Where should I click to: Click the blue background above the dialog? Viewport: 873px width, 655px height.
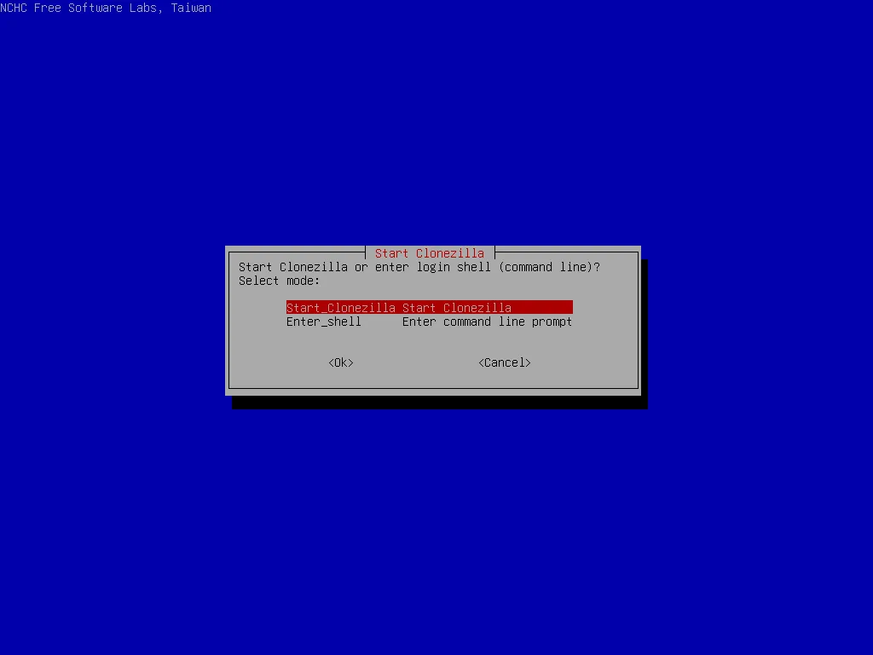click(436, 128)
